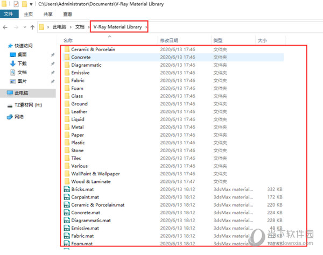Viewport: 323px width, 255px height.
Task: Click the 文档 breadcrumb in address bar
Action: pyautogui.click(x=80, y=27)
